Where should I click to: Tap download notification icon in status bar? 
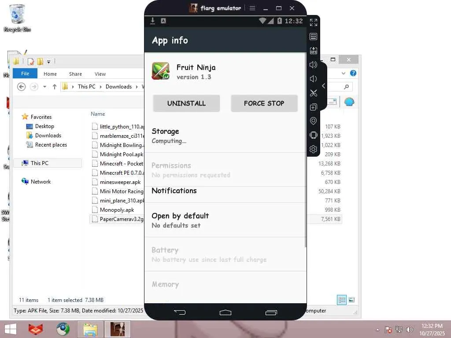click(153, 21)
